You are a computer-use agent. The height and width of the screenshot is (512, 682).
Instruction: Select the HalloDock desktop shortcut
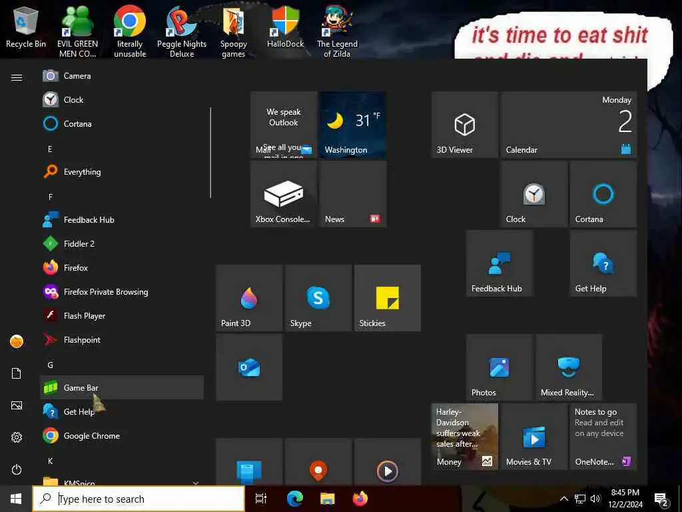pyautogui.click(x=285, y=28)
